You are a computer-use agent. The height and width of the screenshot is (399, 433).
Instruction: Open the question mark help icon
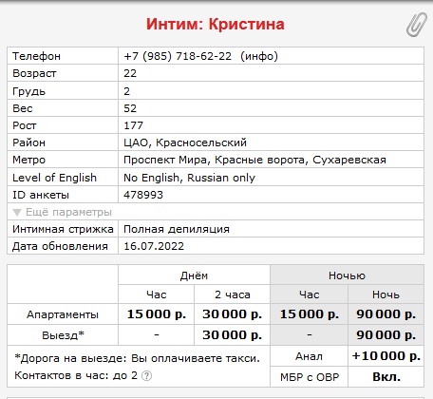pyautogui.click(x=146, y=375)
